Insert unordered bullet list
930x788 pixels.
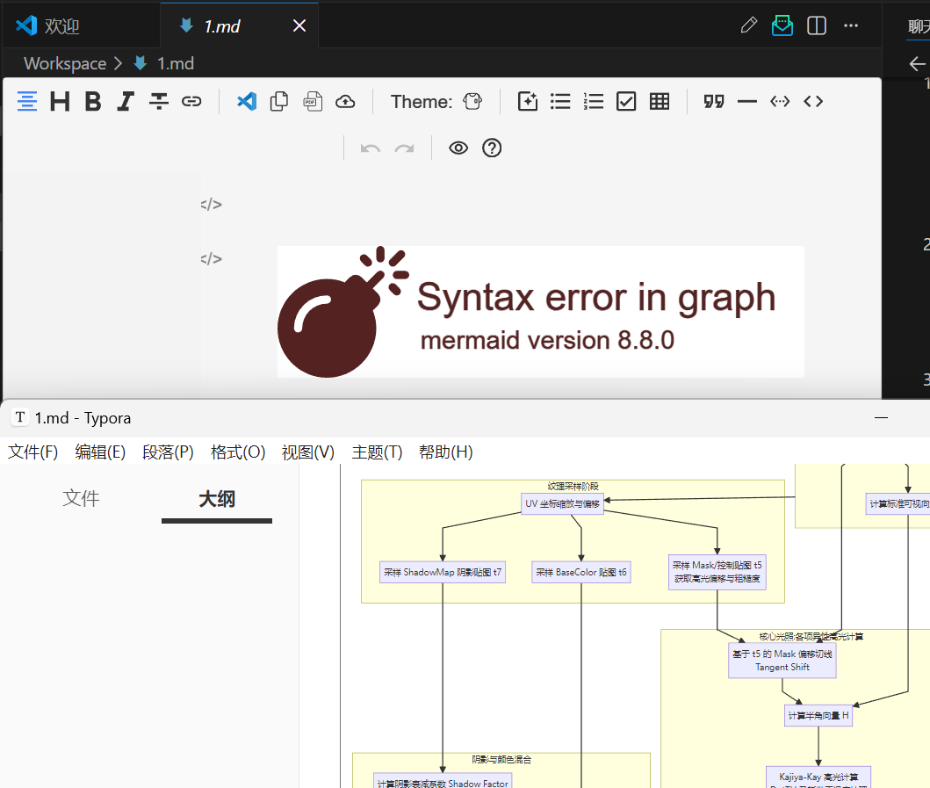coord(560,102)
